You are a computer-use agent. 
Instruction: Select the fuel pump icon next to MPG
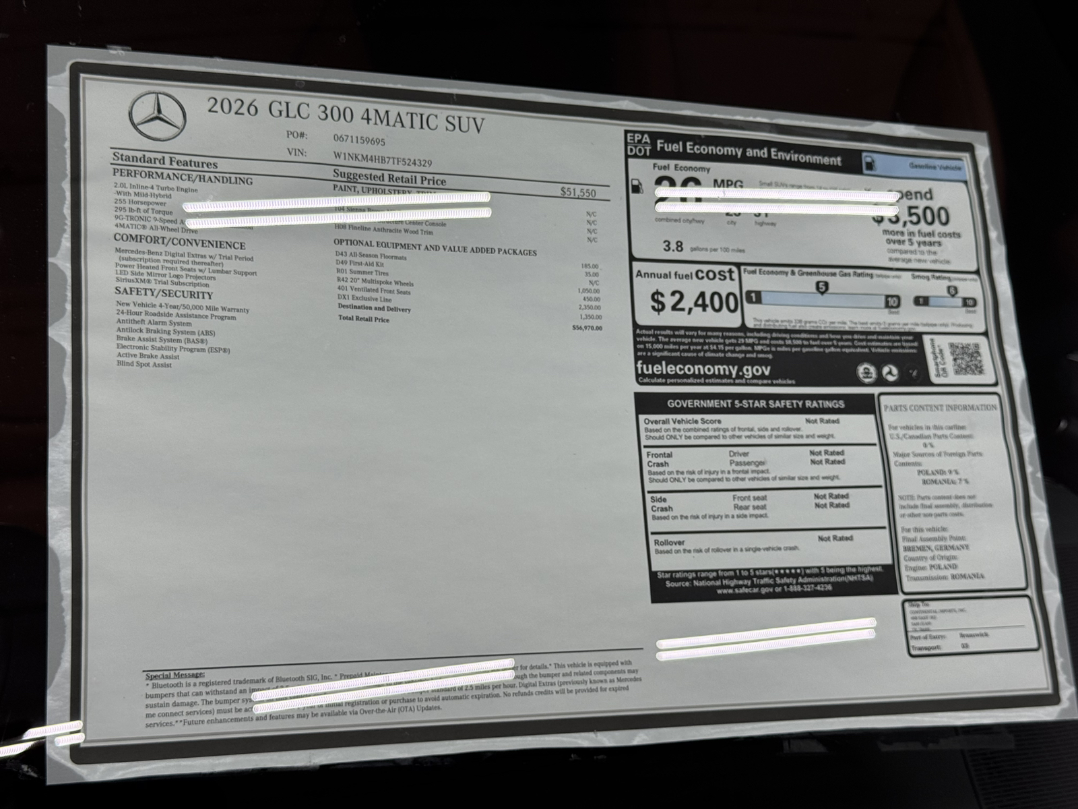click(x=636, y=187)
